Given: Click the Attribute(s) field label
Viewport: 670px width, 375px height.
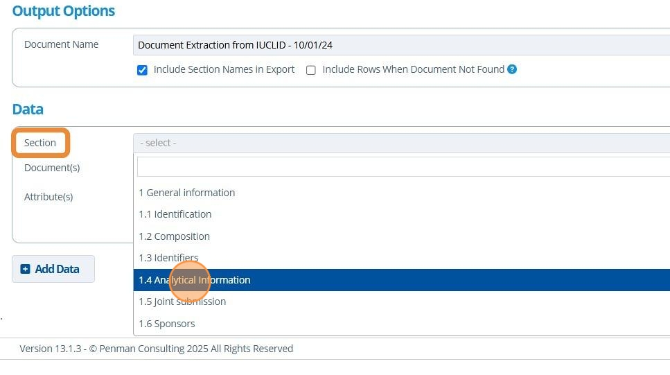Looking at the screenshot, I should (49, 197).
